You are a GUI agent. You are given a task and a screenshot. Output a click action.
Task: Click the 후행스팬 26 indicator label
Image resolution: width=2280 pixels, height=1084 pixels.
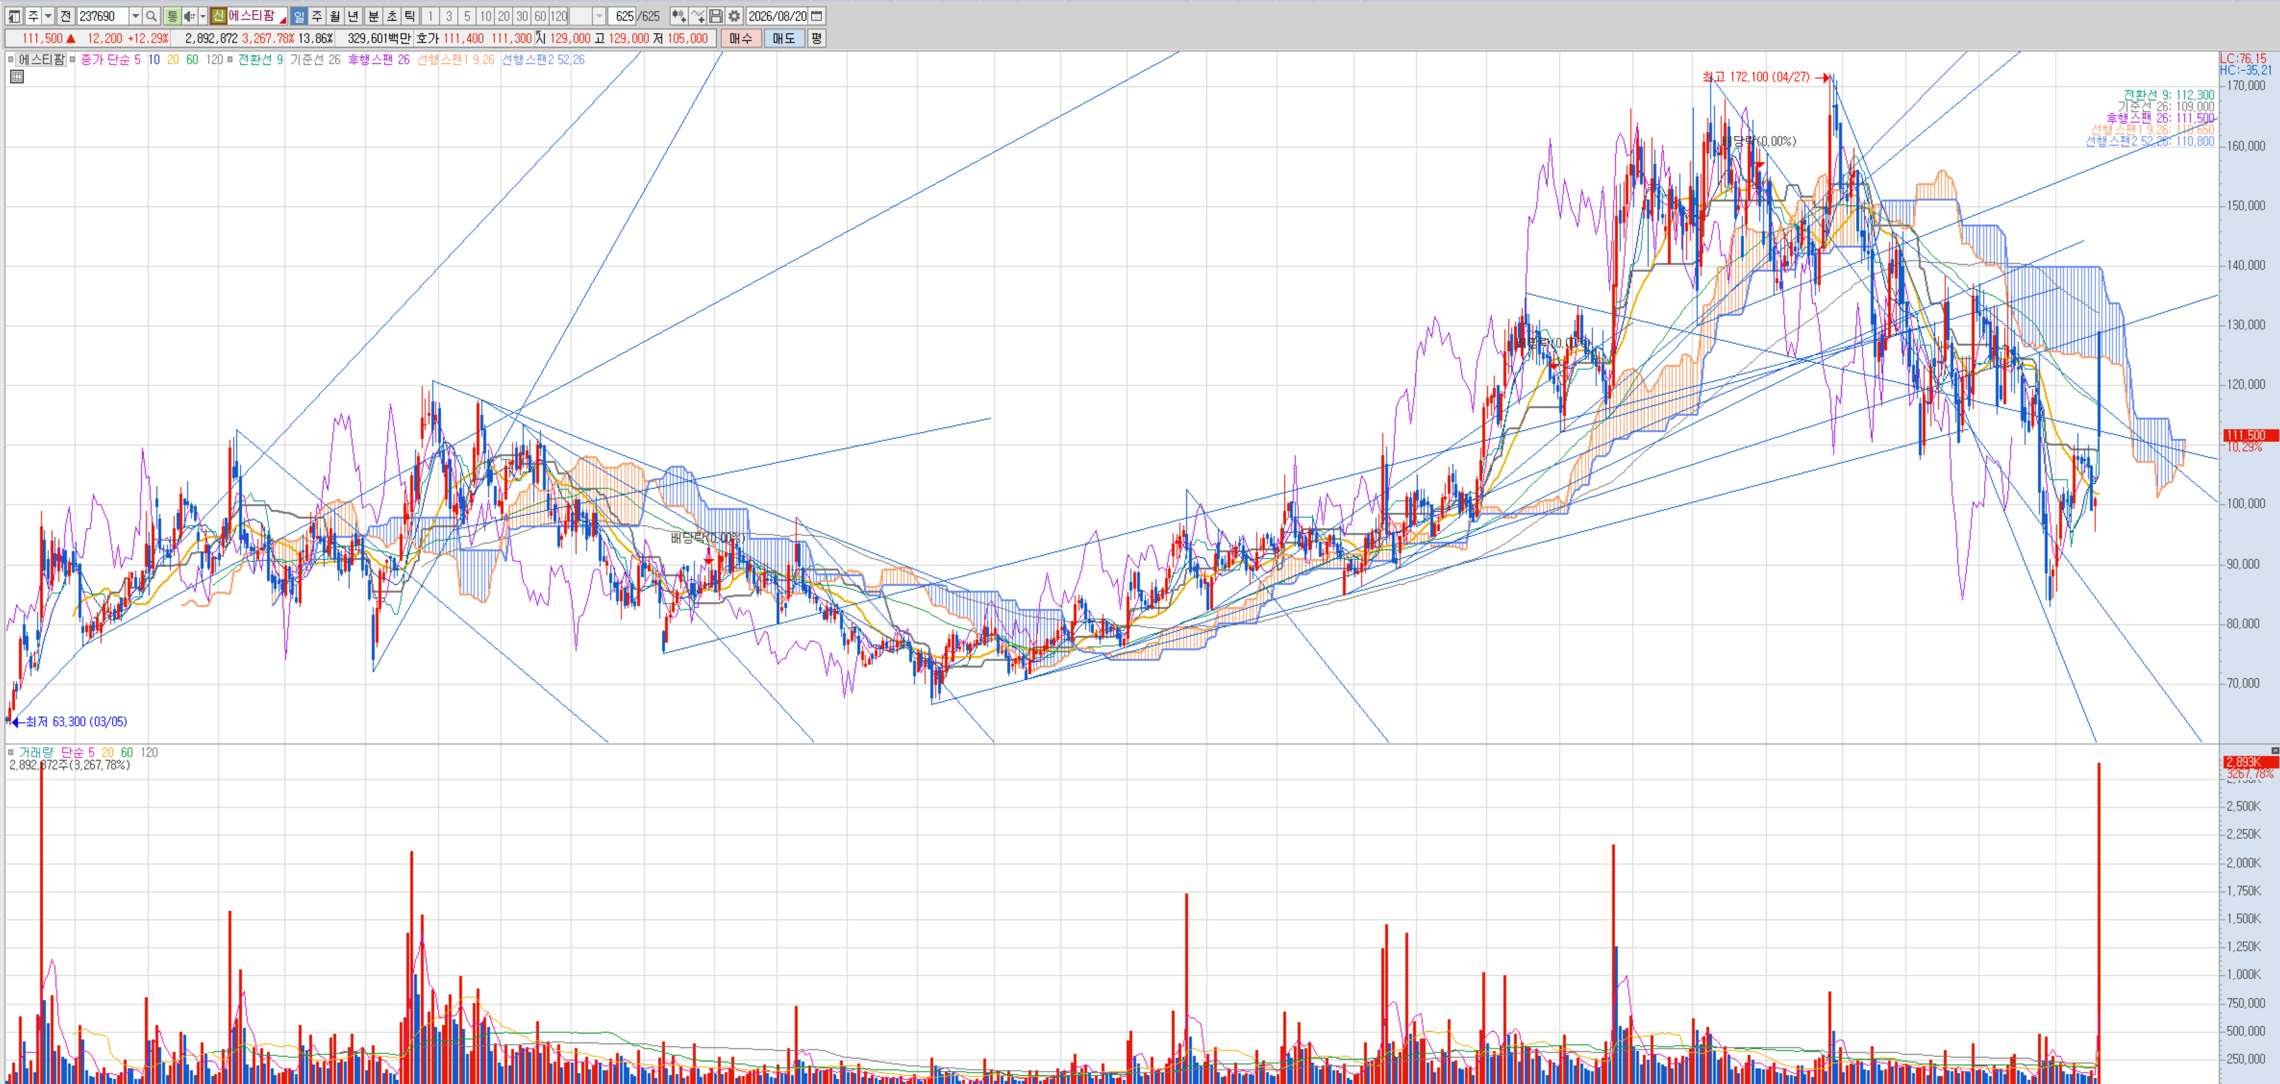pos(379,60)
